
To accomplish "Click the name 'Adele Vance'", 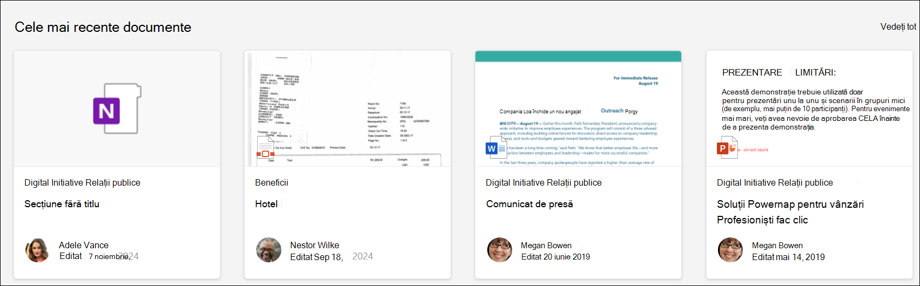I will coord(84,245).
